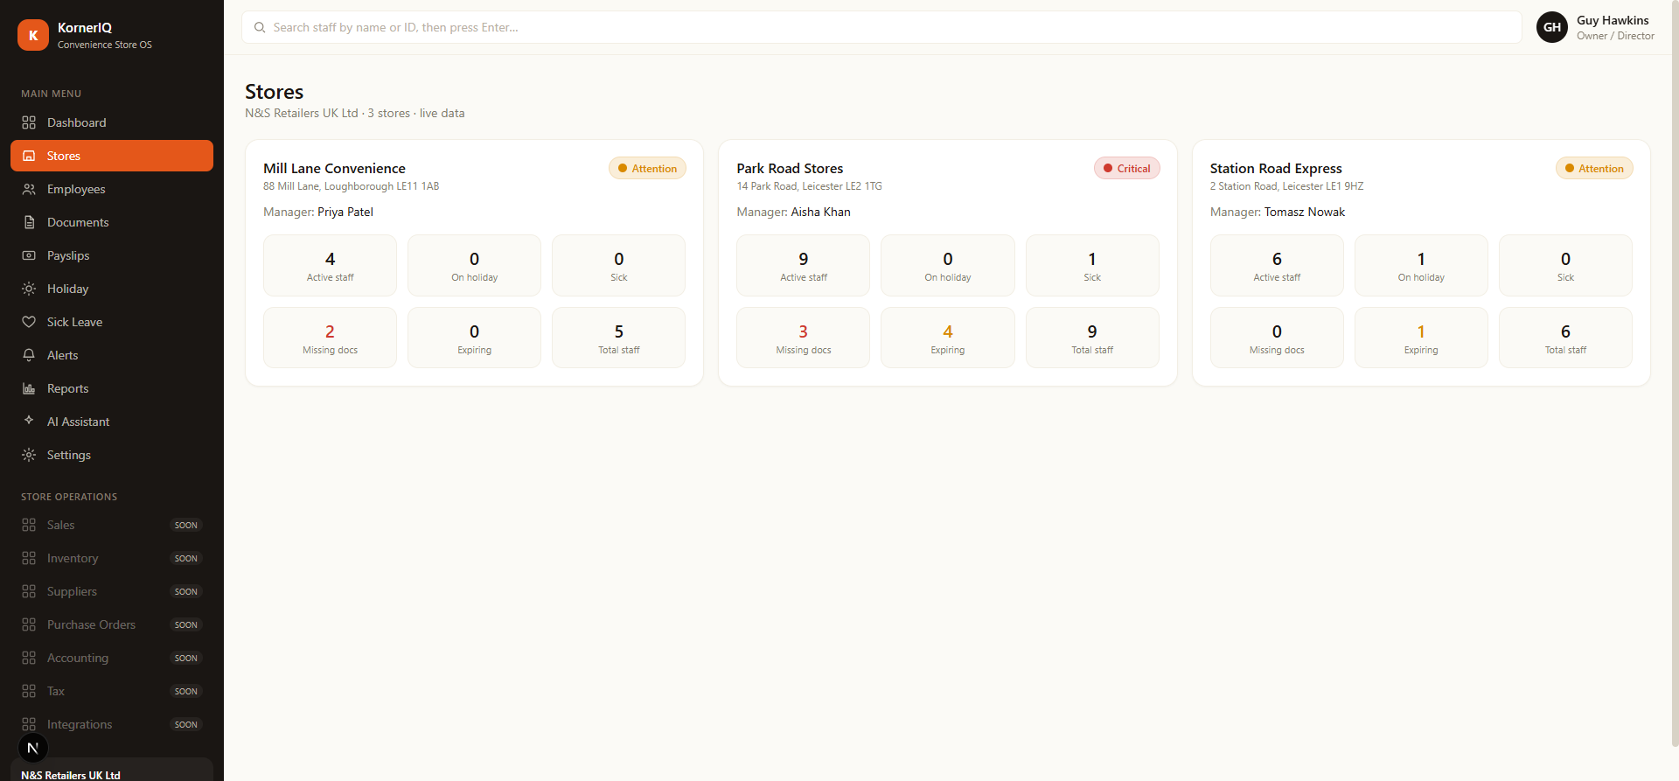Screen dimensions: 1679x781
Task: Focus the staff search field
Action: 881,27
